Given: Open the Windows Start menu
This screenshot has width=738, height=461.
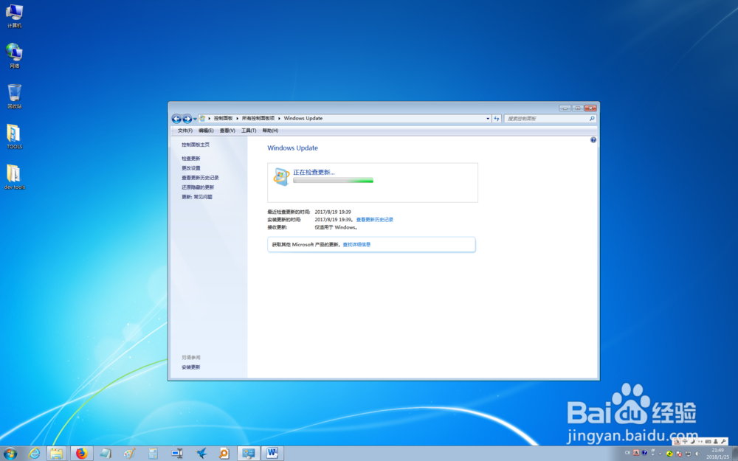Looking at the screenshot, I should (10, 454).
